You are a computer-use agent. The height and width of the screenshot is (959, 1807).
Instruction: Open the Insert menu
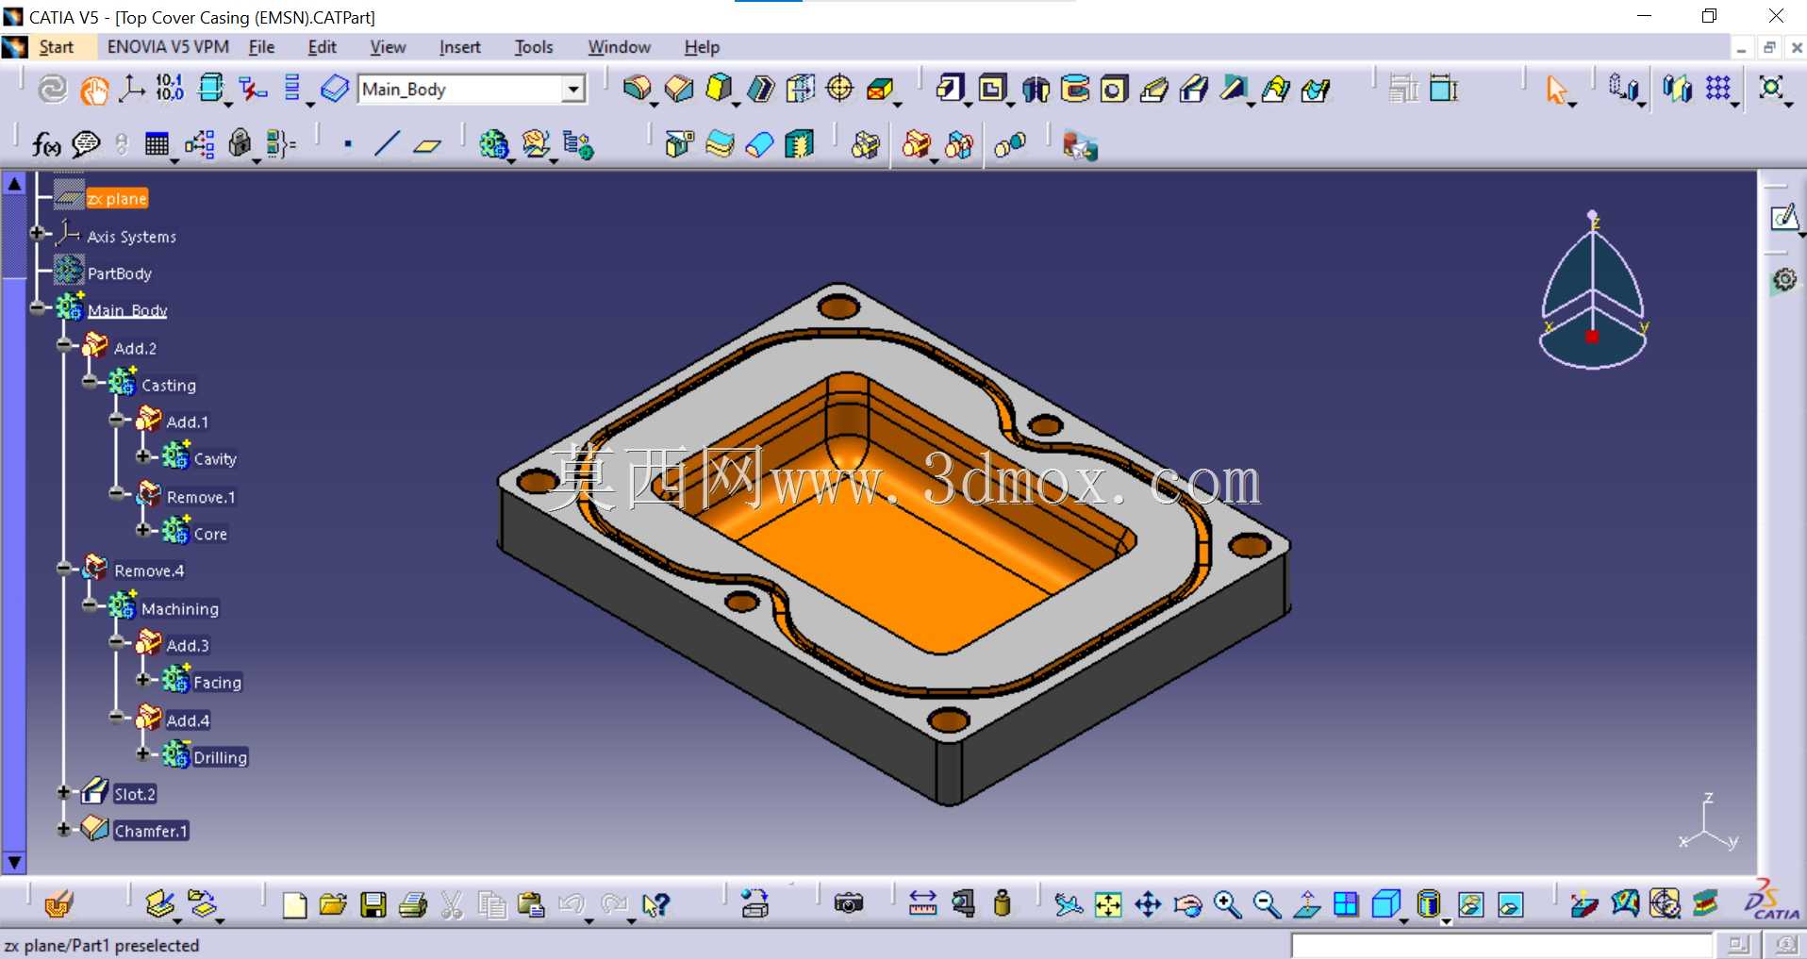point(459,47)
